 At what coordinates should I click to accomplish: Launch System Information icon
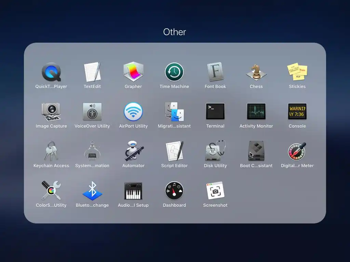[92, 151]
